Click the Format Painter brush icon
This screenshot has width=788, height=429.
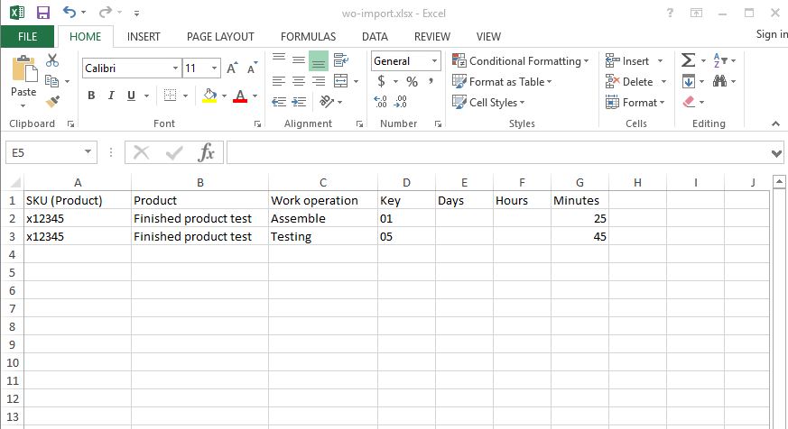(51, 102)
